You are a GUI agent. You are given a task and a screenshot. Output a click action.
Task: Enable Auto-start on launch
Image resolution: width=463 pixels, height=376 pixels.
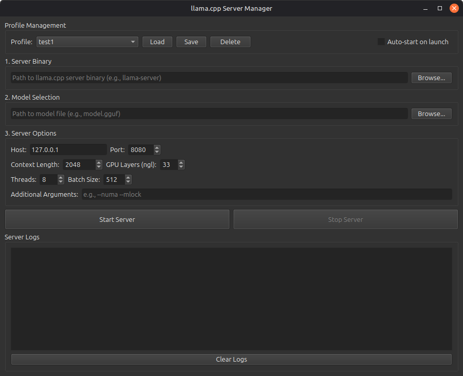[381, 42]
